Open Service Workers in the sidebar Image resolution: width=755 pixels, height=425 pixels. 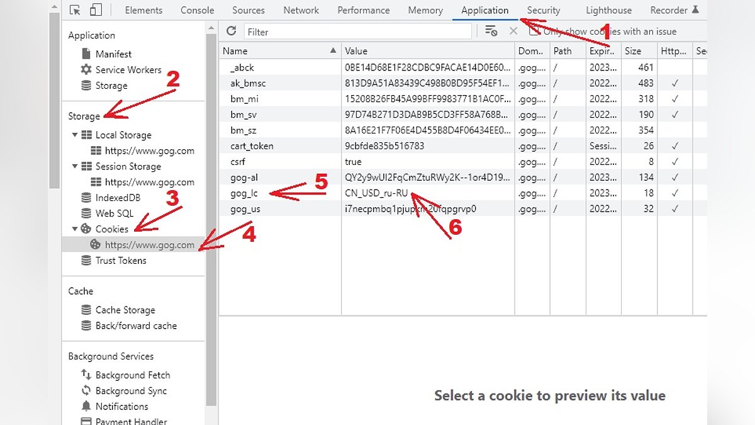click(x=128, y=70)
